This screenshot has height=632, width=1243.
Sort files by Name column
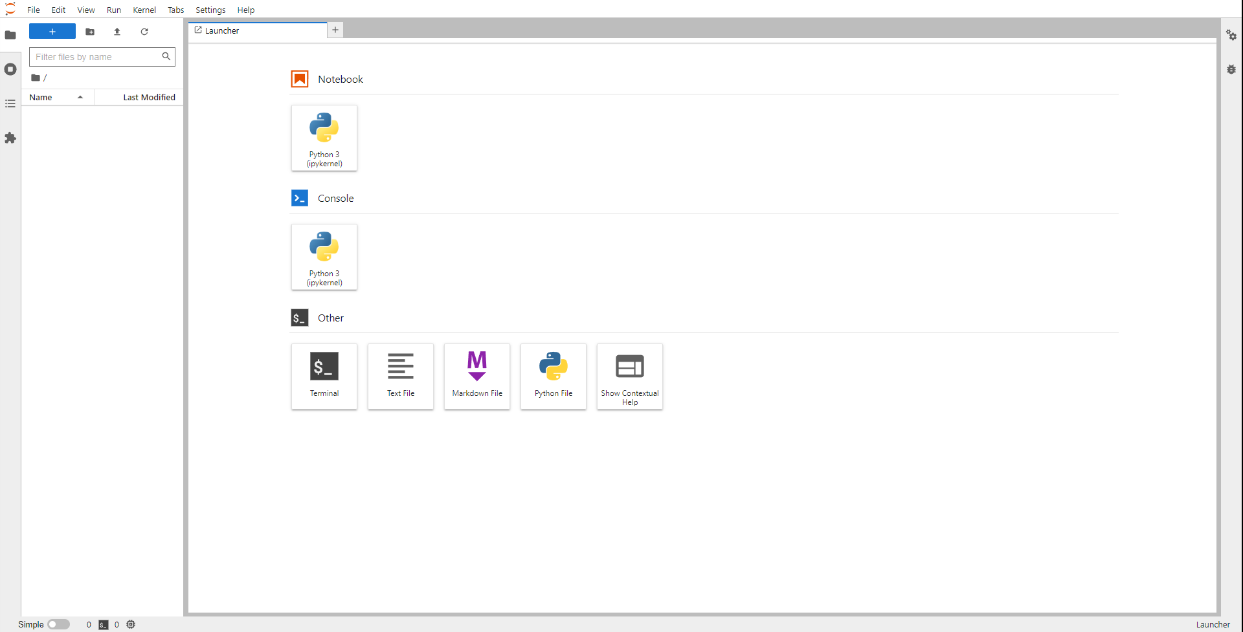[x=58, y=97]
